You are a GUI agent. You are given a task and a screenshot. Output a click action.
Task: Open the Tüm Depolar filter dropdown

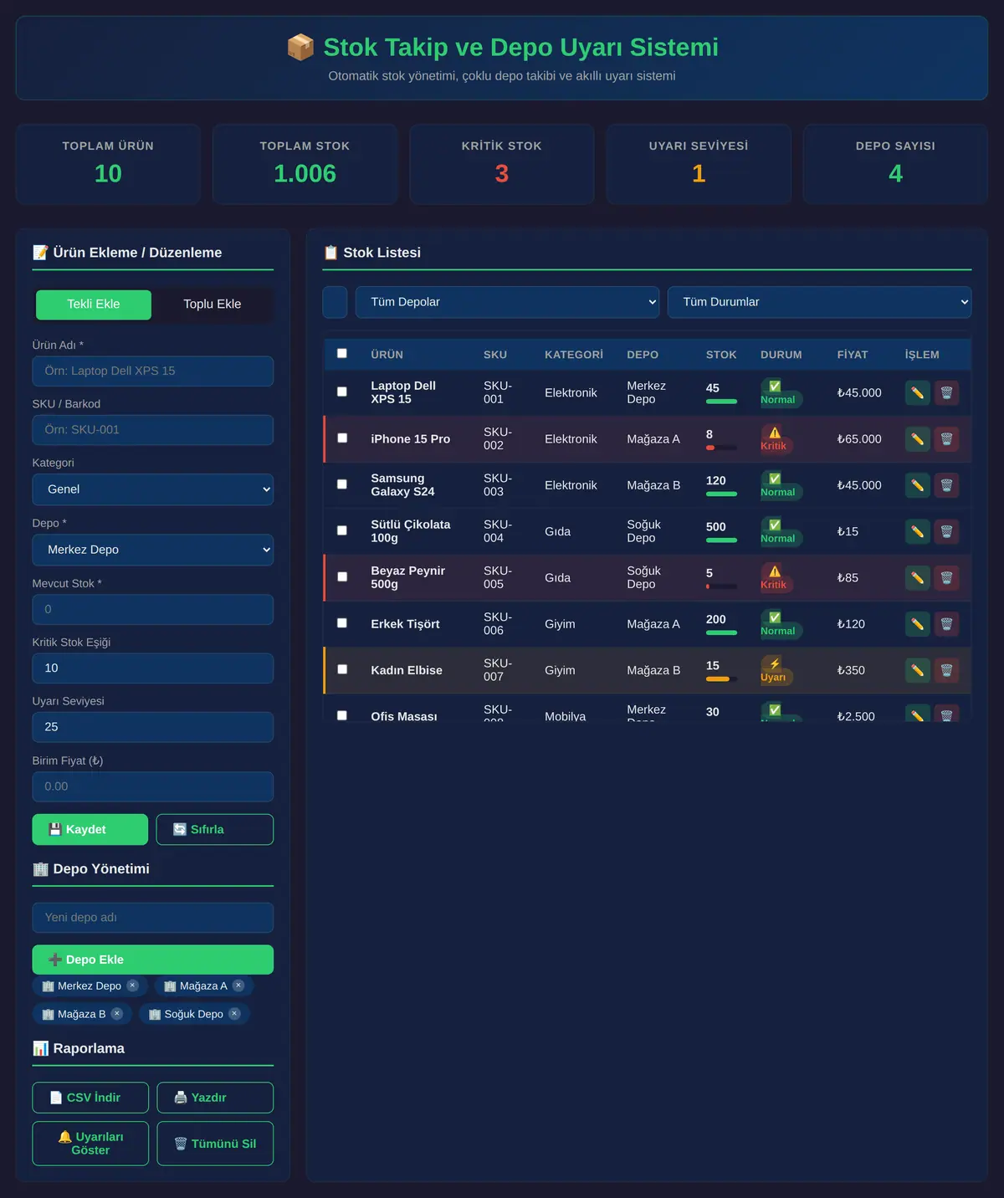[507, 302]
